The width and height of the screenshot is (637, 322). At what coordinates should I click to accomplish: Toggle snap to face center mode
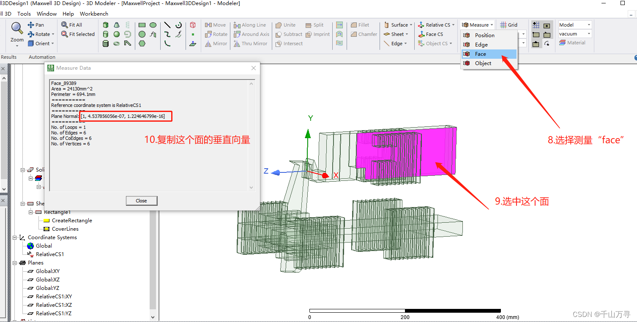(x=547, y=25)
